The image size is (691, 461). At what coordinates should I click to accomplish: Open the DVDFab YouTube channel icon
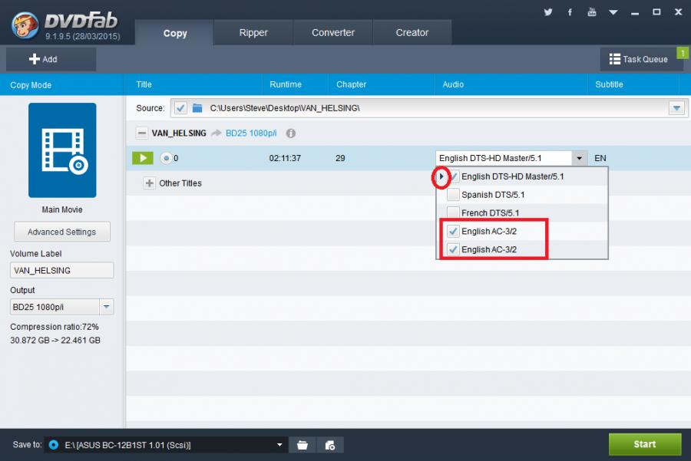tap(592, 12)
